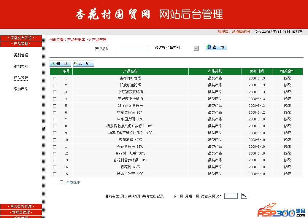Expand the 留言板板管理 sidebar section
Viewport: 308px width, 218px height.
(x=21, y=206)
